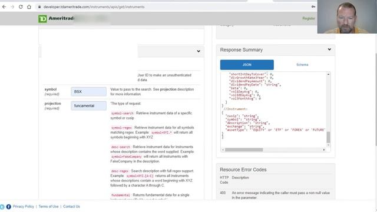Click the key password icon in address bar
This screenshot has width=377, height=212.
pyautogui.click(x=313, y=6)
